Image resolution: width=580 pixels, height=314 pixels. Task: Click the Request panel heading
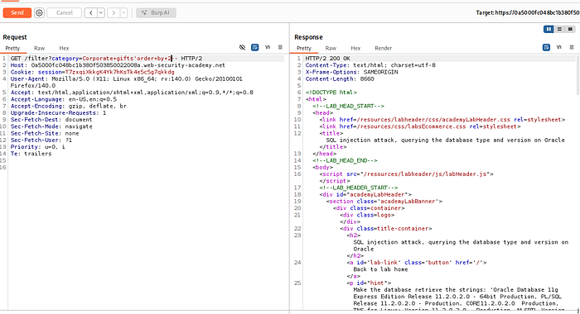click(15, 37)
